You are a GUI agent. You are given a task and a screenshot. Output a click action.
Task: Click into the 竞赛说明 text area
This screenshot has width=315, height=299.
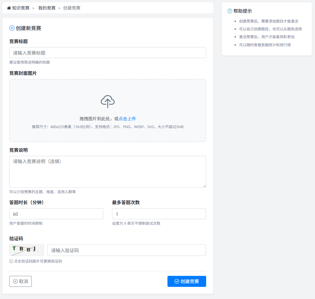click(x=108, y=172)
